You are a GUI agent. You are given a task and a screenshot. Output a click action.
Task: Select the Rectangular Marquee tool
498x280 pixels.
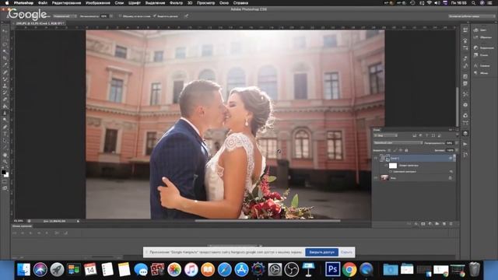pyautogui.click(x=5, y=38)
